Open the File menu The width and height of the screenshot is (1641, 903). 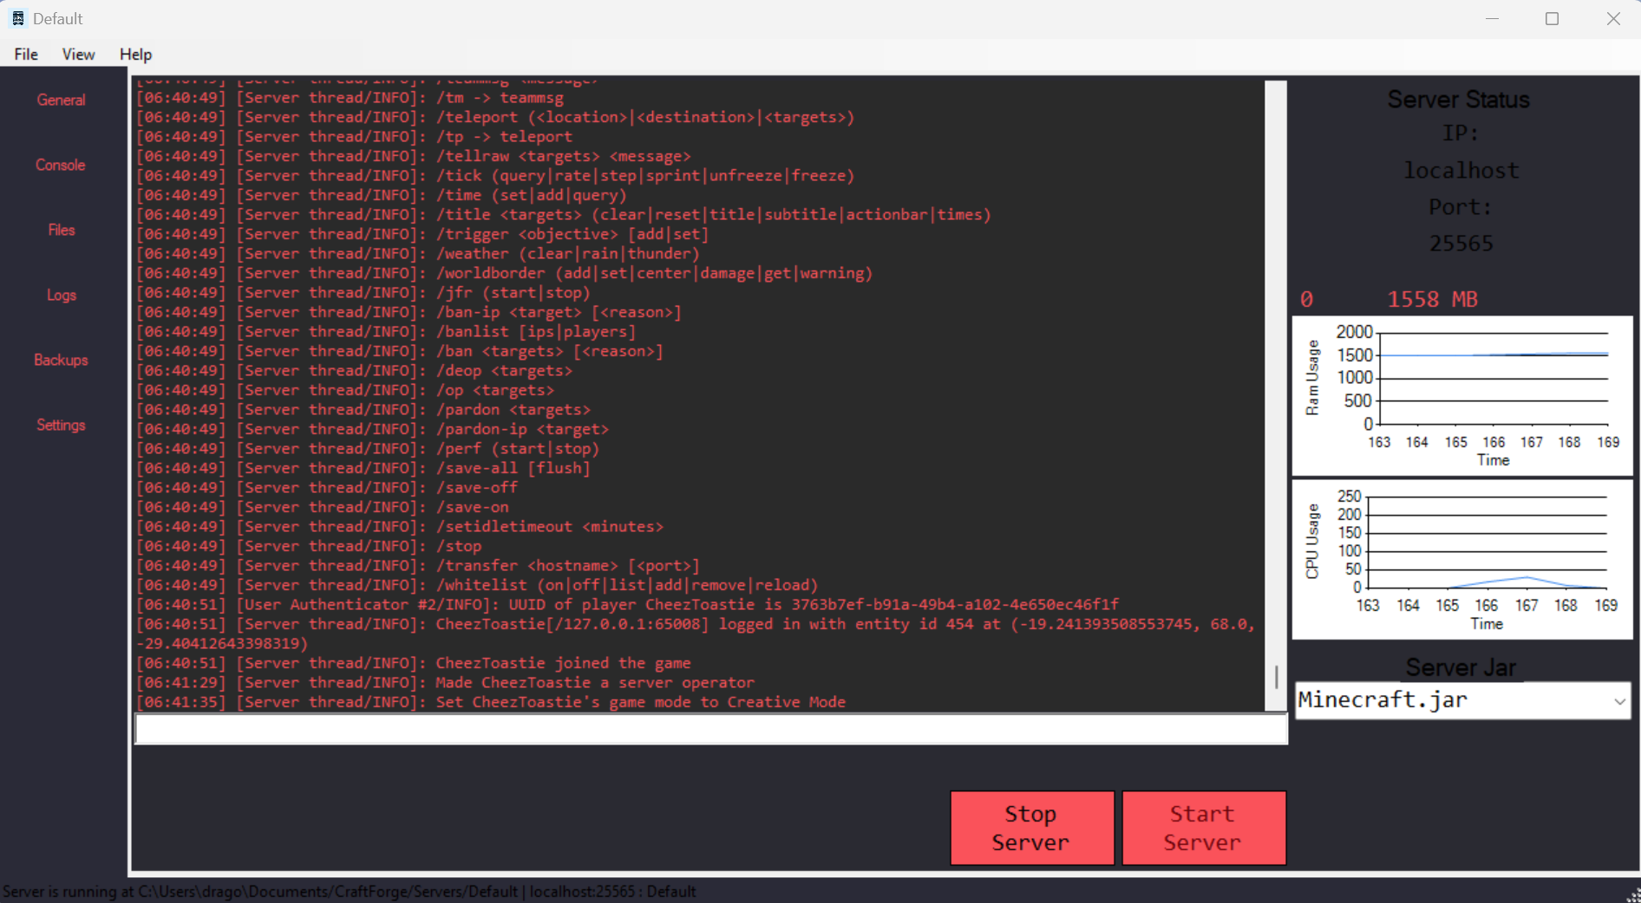click(26, 54)
